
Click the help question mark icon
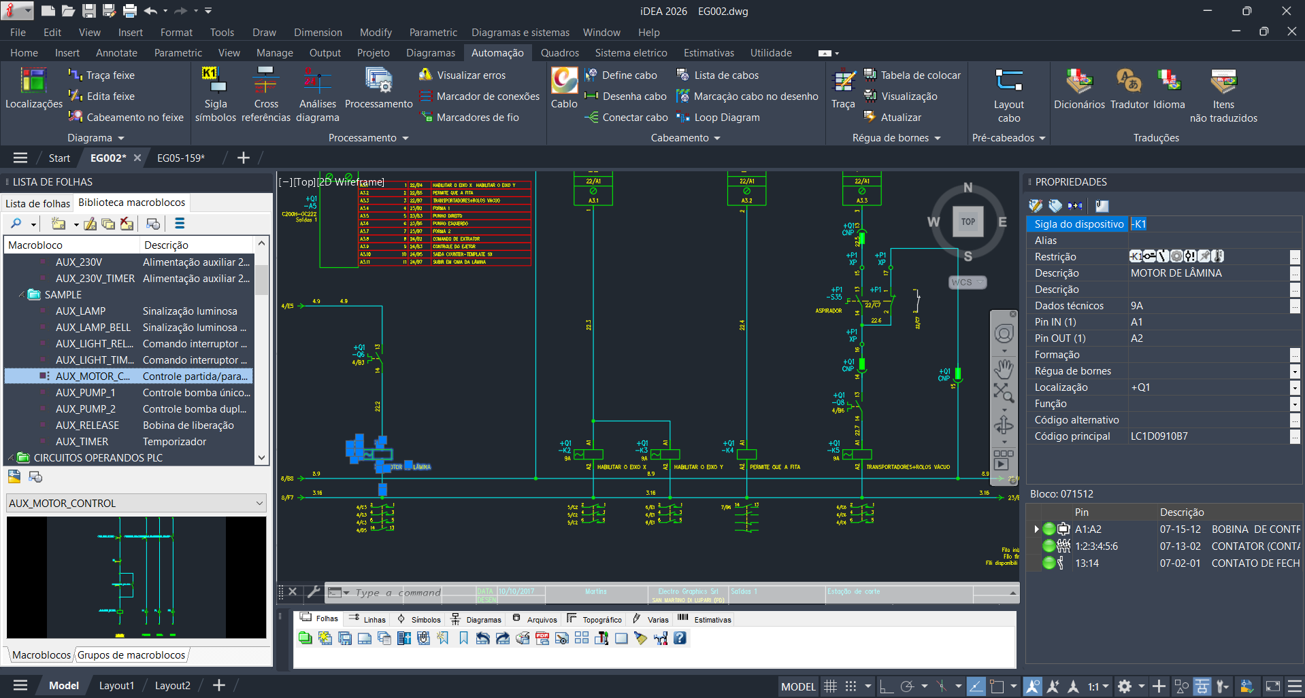tap(680, 638)
